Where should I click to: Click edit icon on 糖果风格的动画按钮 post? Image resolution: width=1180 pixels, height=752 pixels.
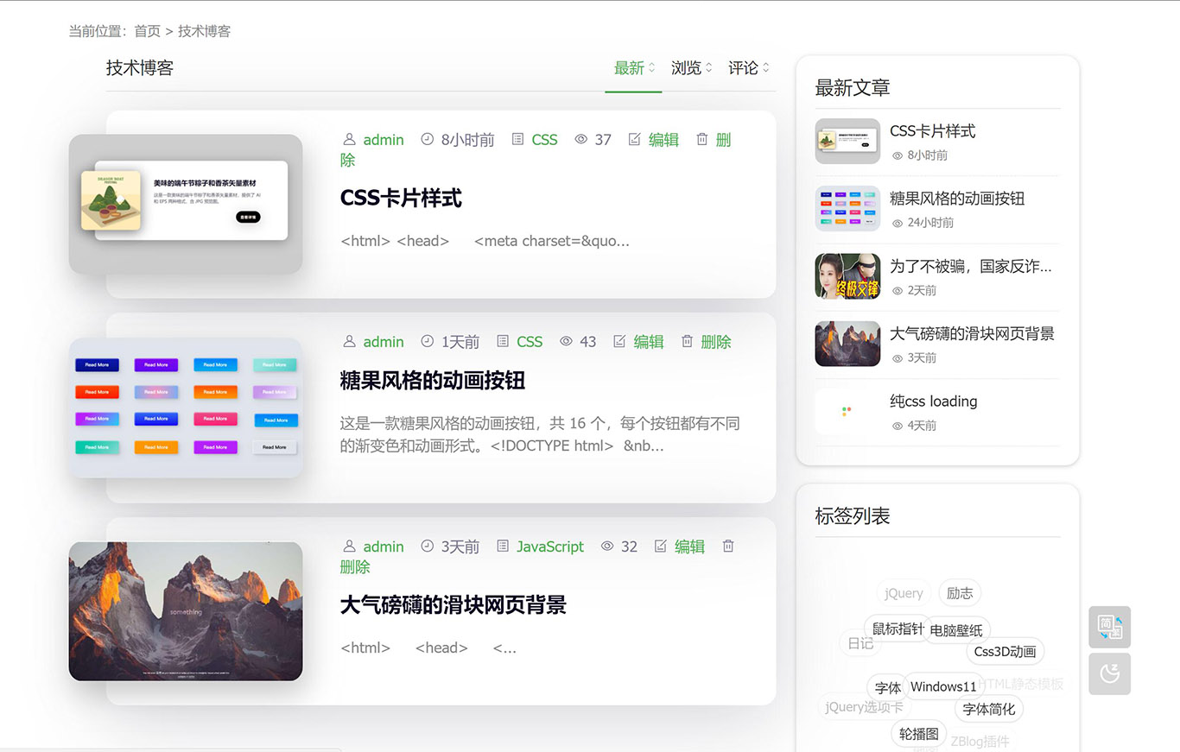tap(619, 342)
